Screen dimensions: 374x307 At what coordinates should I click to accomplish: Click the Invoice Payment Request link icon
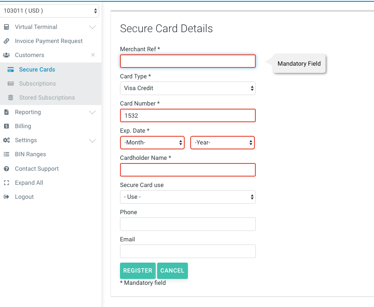(6, 41)
